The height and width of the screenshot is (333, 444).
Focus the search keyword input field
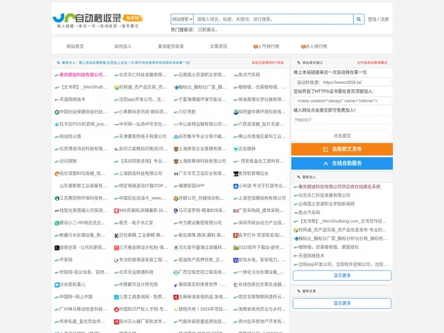(x=274, y=19)
